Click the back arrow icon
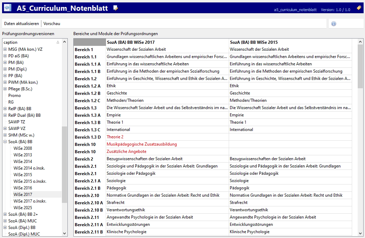Image resolution: width=365 pixels, height=238 pixels. point(7,8)
